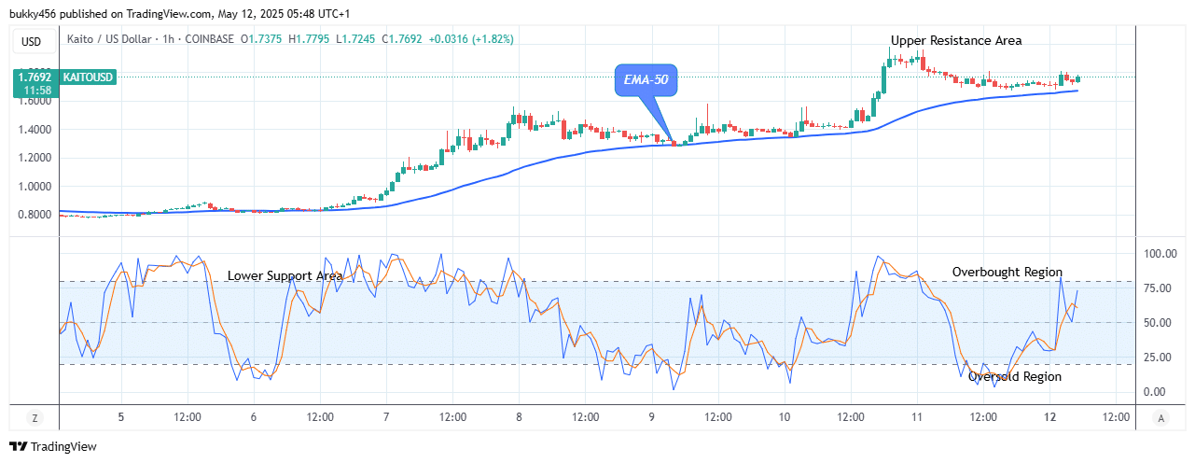Click the 1.4000 price axis label

tap(33, 130)
